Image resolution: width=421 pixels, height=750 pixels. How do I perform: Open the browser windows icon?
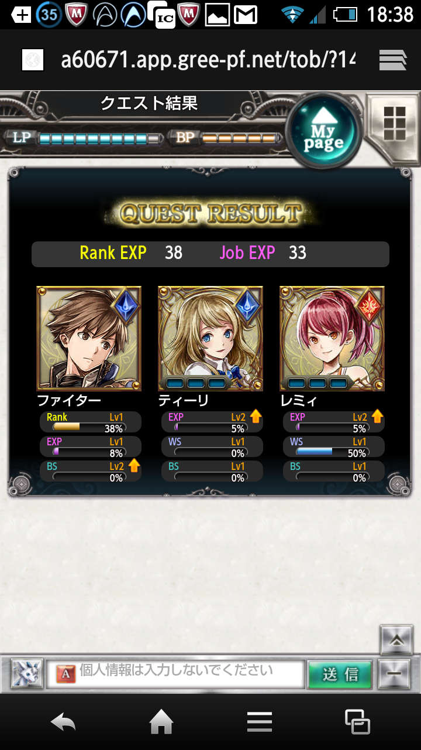pyautogui.click(x=357, y=722)
